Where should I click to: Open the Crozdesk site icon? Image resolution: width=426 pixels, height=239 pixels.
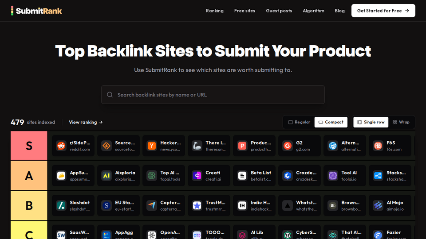pos(288,176)
